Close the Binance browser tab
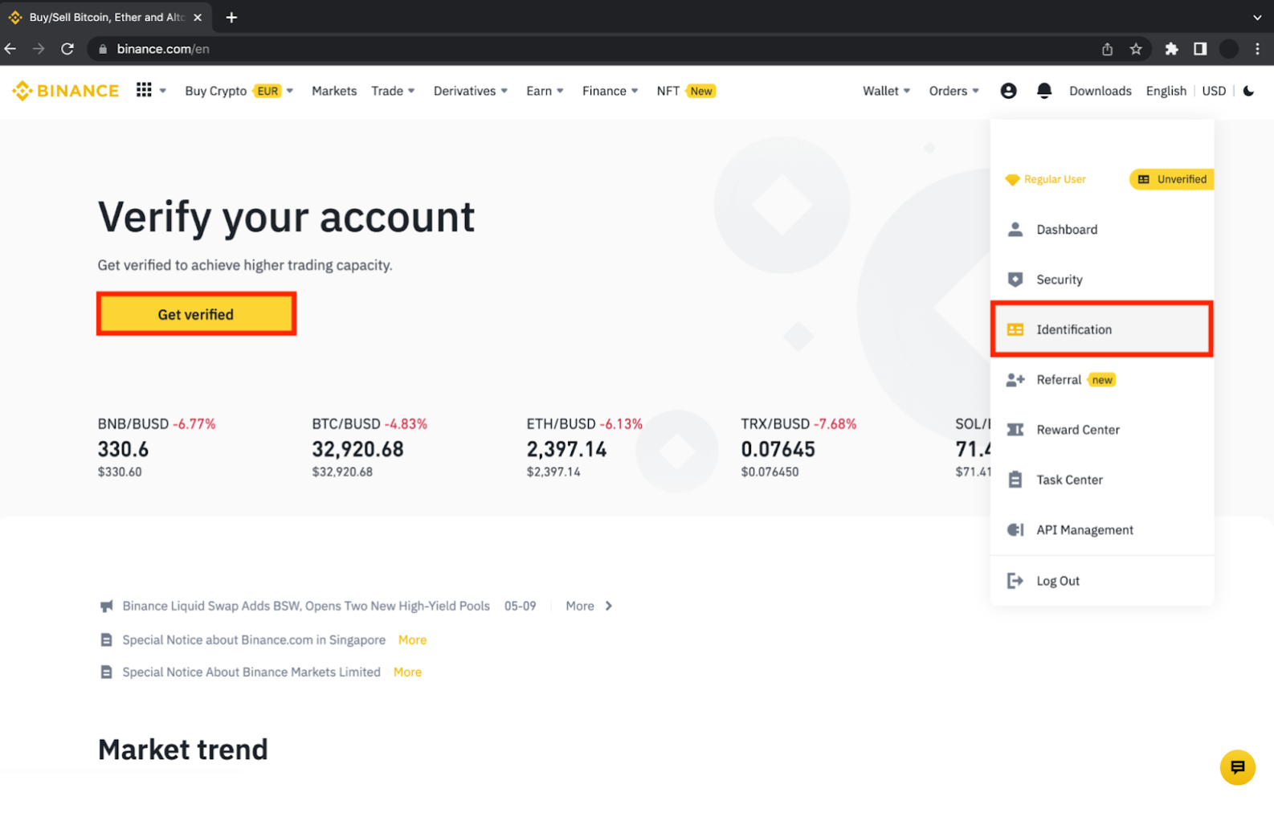The width and height of the screenshot is (1274, 813). click(x=198, y=17)
